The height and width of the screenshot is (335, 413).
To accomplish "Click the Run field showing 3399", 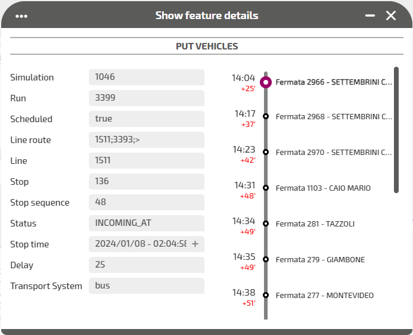I will click(x=146, y=98).
